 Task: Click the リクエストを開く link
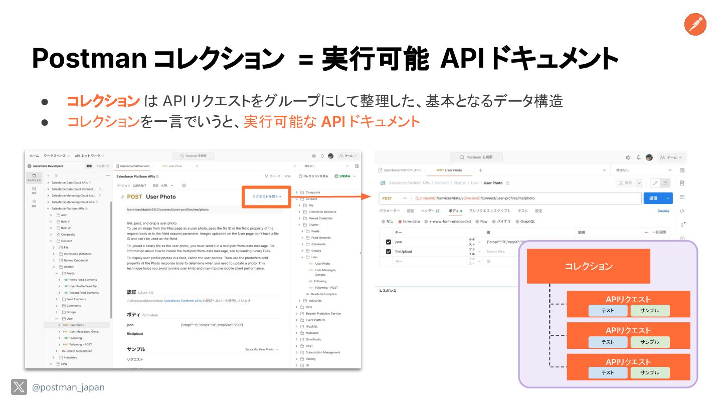(x=267, y=196)
